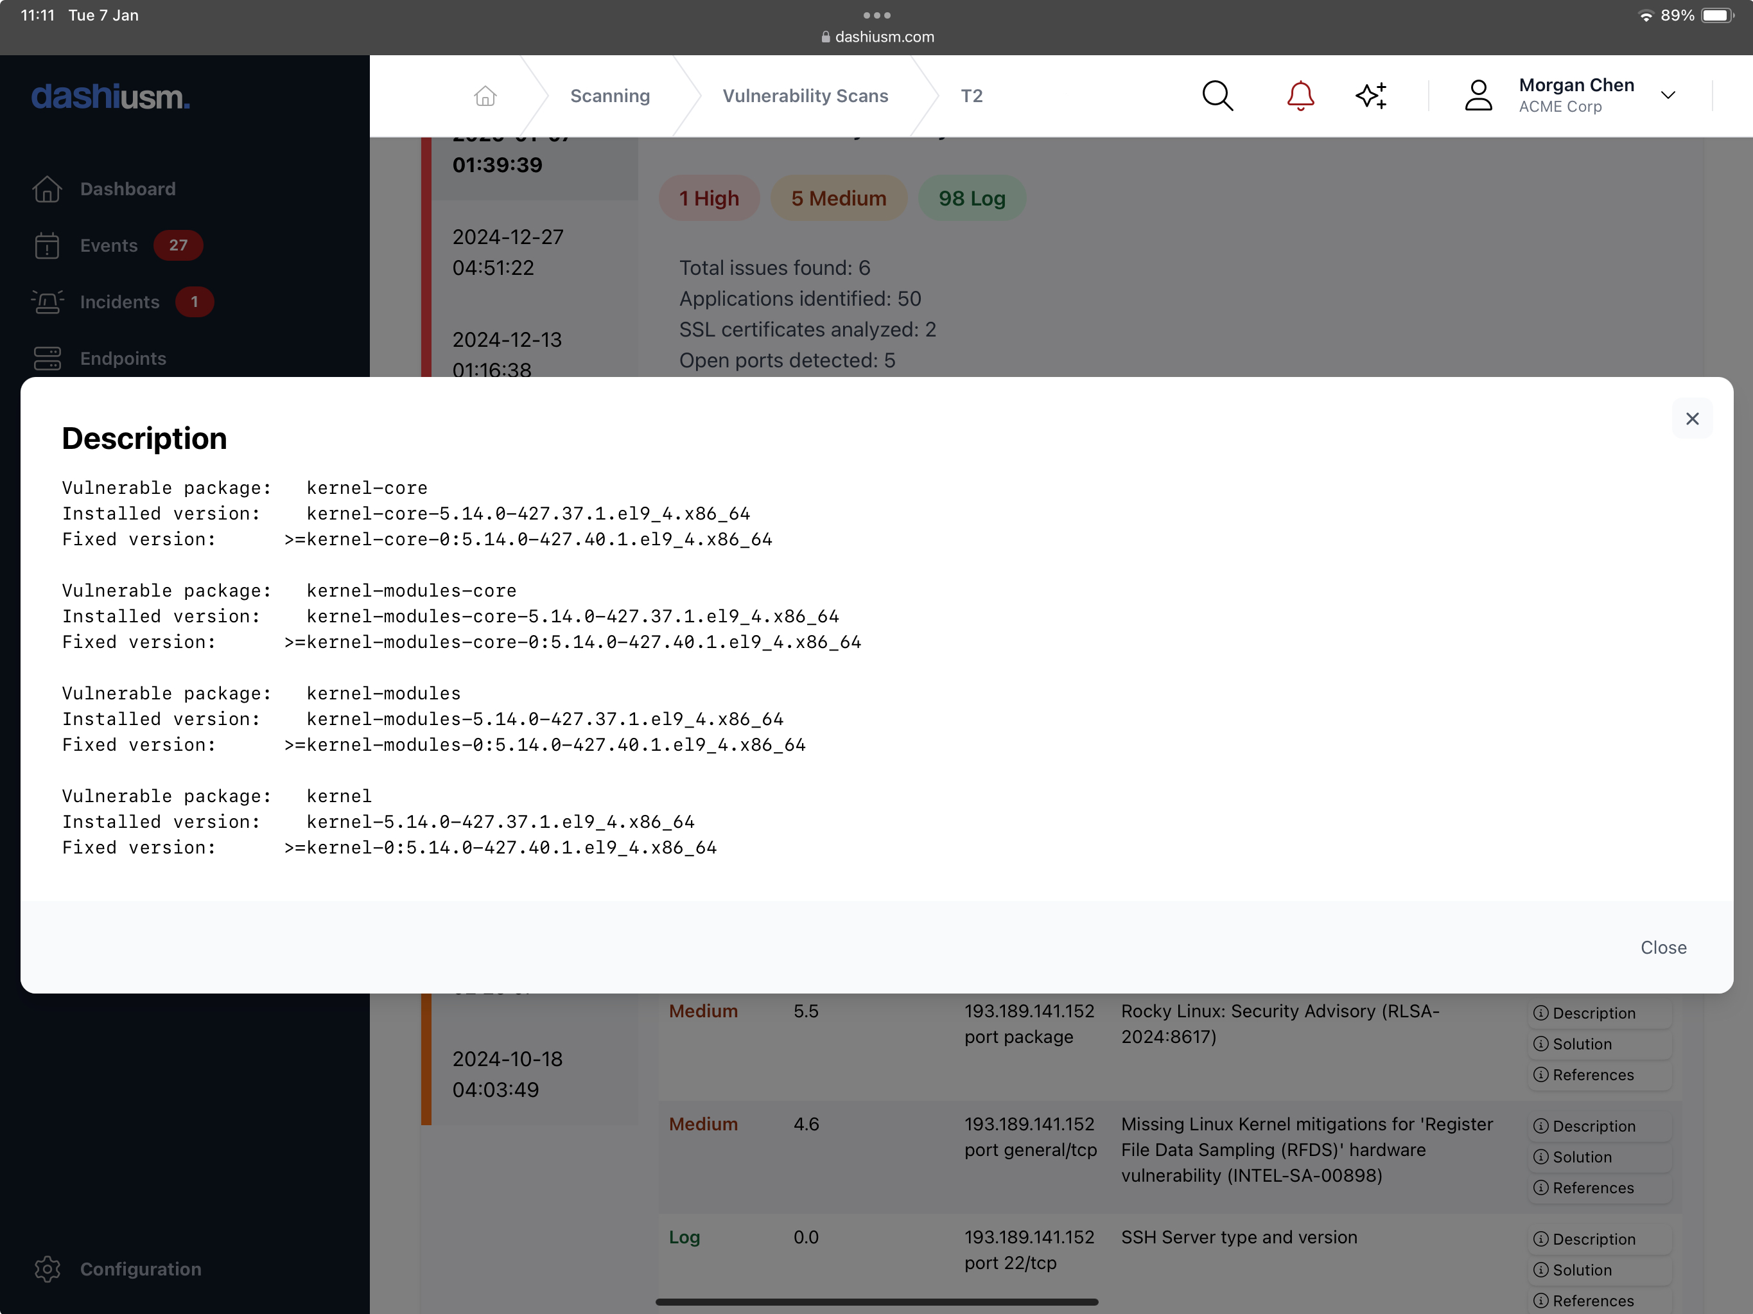Image resolution: width=1753 pixels, height=1314 pixels.
Task: Select the T2 breadcrumb tab
Action: point(970,95)
